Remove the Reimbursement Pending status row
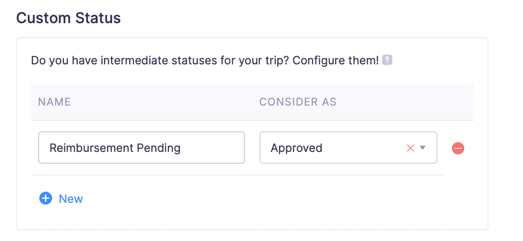 [458, 148]
